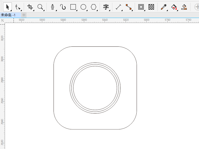Open the Shape tool flyout arrow
199x149 pixels.
coord(22,10)
